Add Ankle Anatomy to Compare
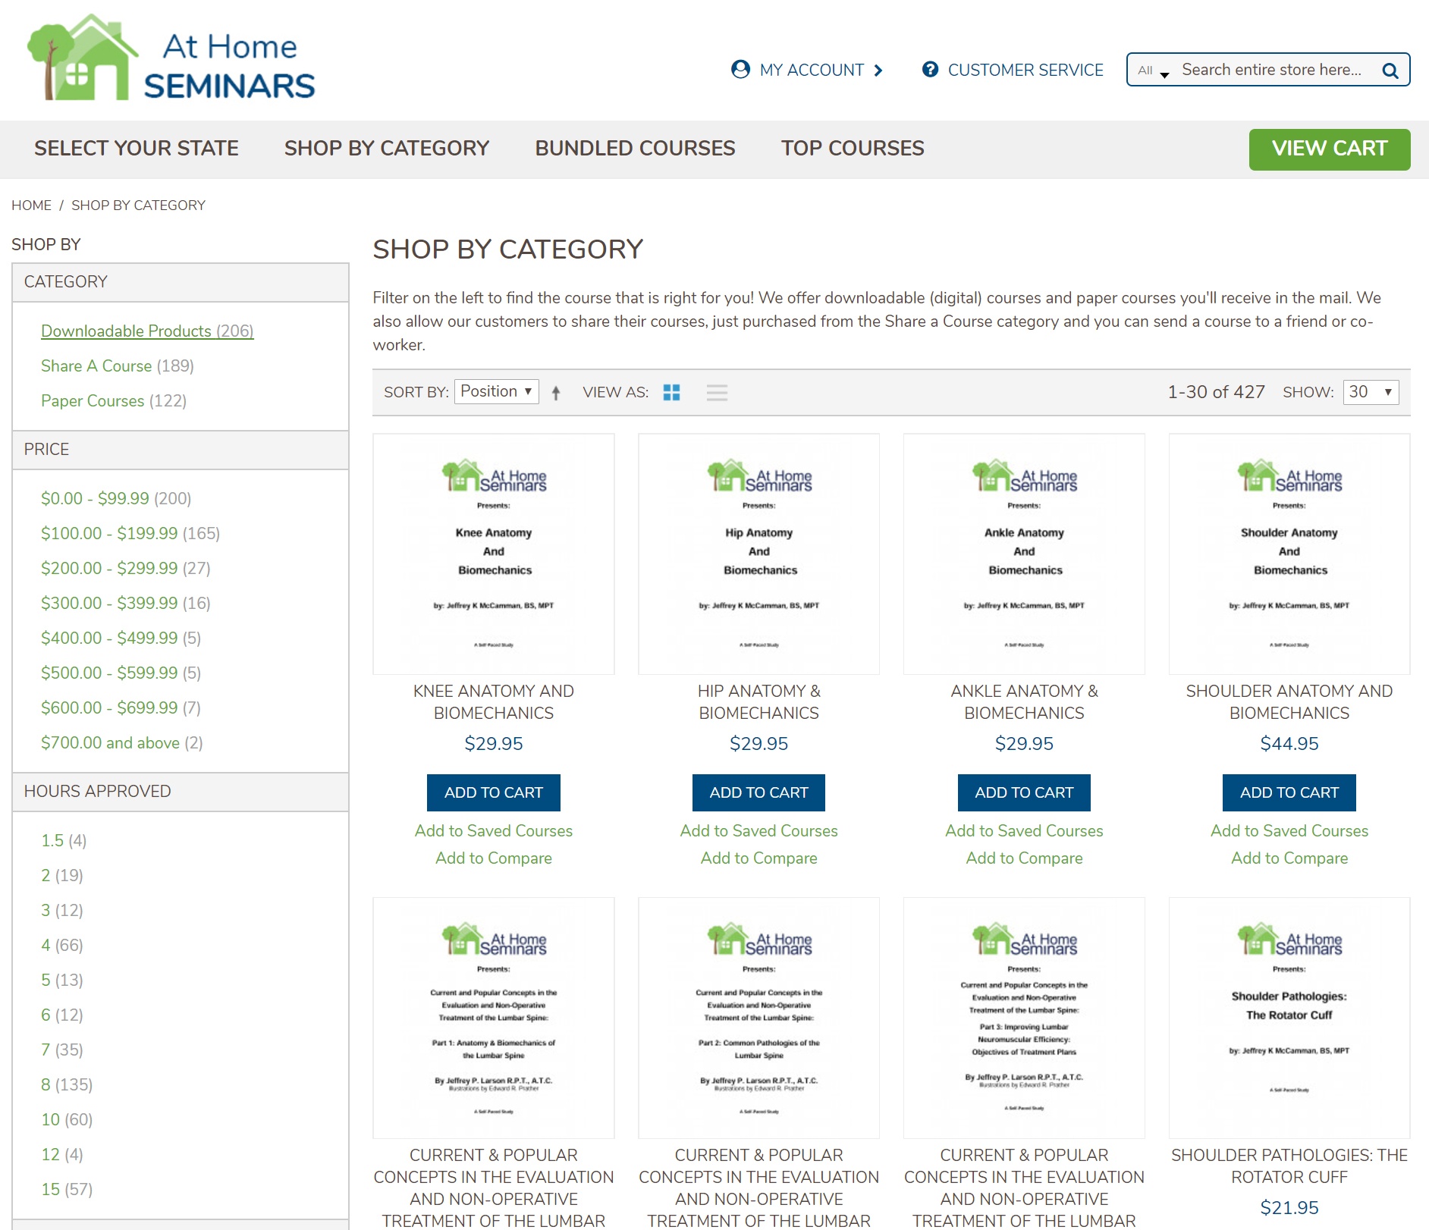This screenshot has height=1230, width=1429. (x=1025, y=858)
